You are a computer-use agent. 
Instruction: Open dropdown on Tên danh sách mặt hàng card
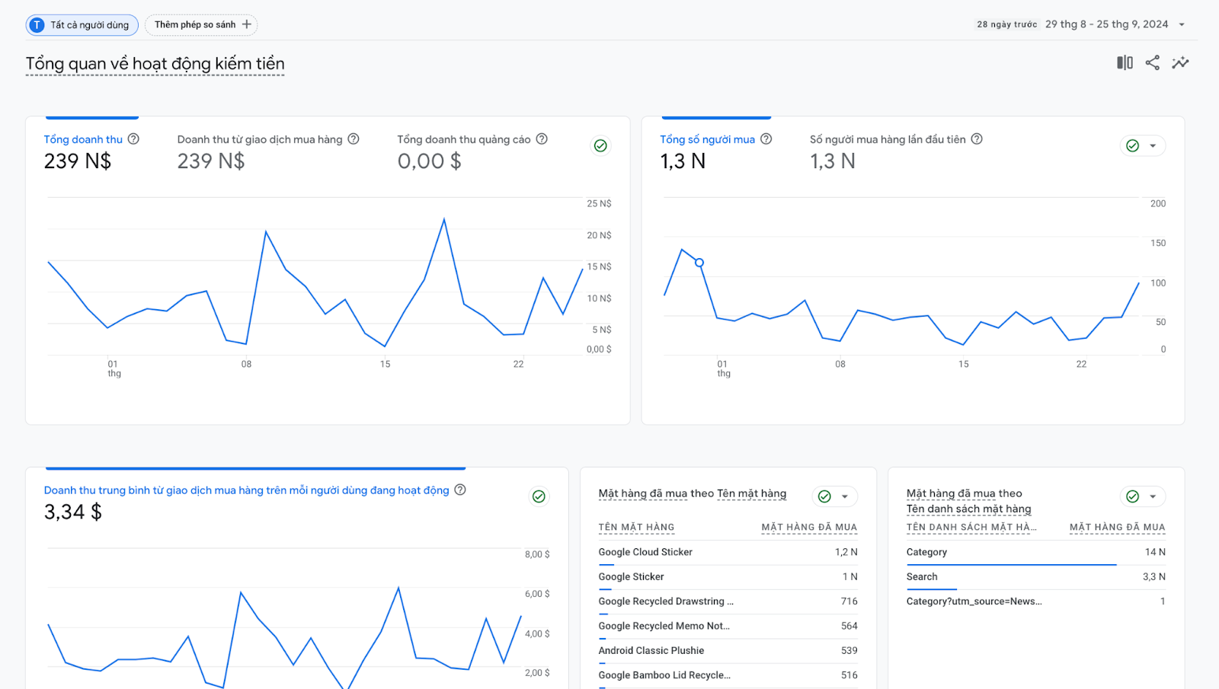click(1143, 496)
